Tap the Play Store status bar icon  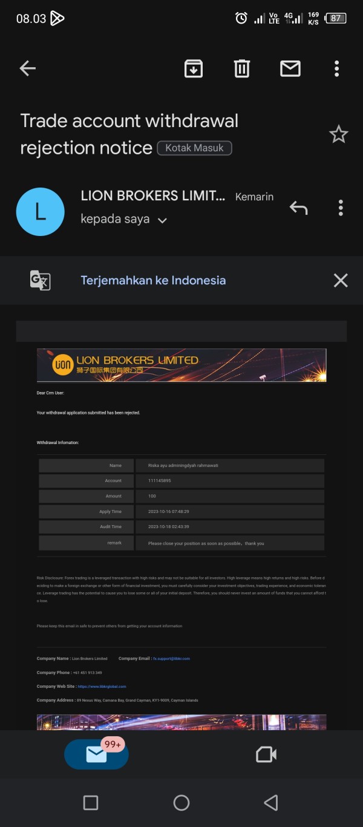pos(57,18)
